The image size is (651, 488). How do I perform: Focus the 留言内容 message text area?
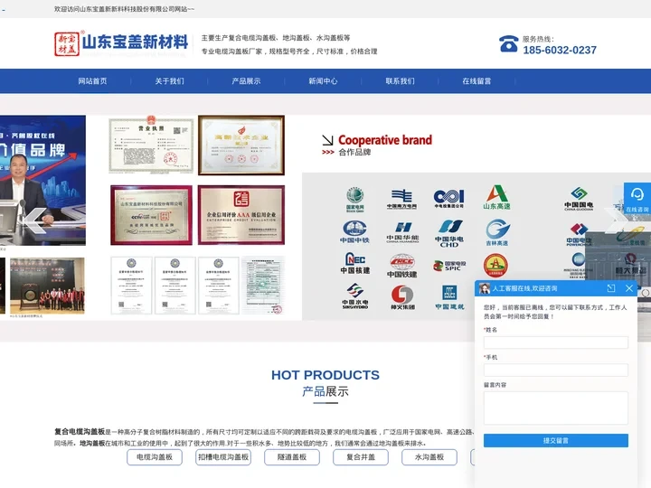tap(555, 408)
